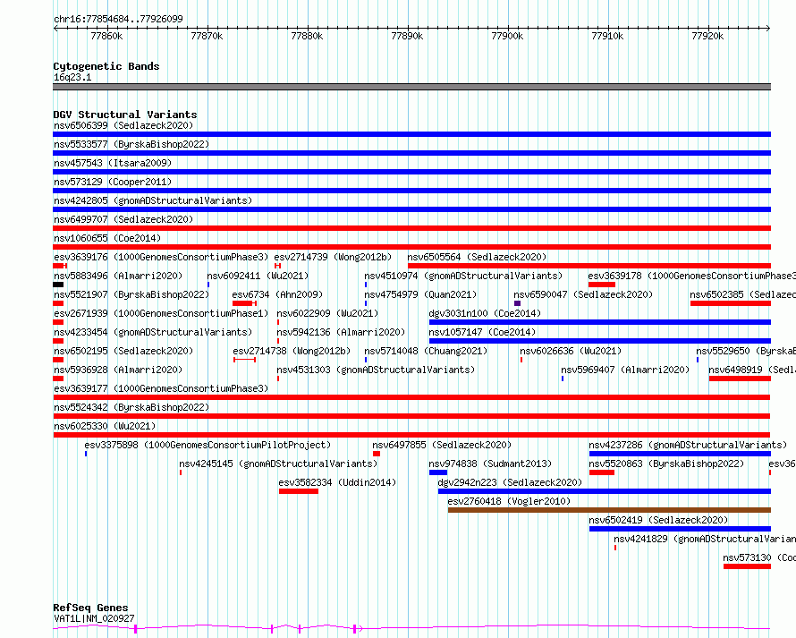The width and height of the screenshot is (796, 638).
Task: Open esv3639177 (1000GenomesConsortiumPhase3) label
Action: pos(161,388)
